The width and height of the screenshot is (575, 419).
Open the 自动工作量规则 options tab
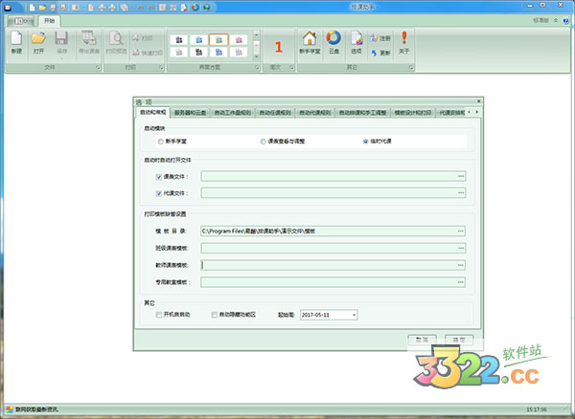[x=233, y=113]
